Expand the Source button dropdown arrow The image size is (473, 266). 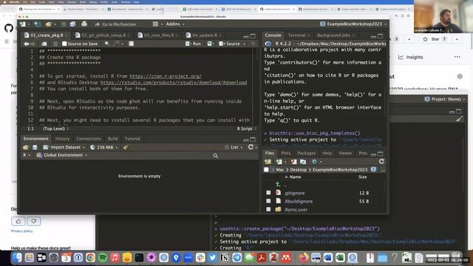point(245,44)
